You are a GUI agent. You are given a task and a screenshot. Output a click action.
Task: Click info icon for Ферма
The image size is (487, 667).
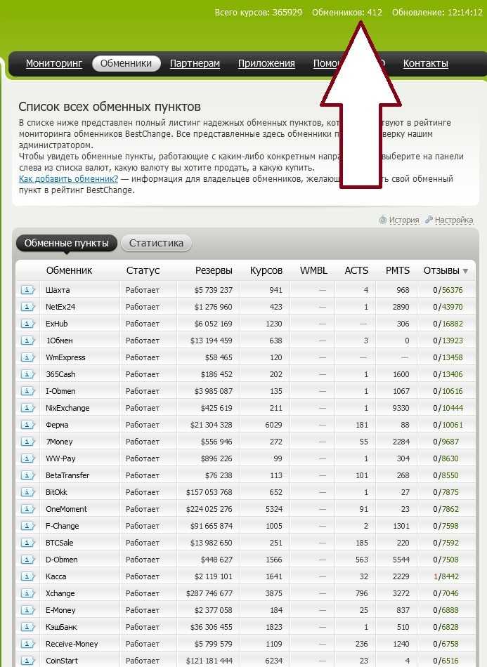pyautogui.click(x=27, y=425)
